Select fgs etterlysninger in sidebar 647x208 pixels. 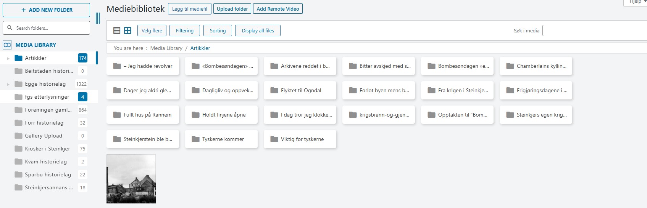47,97
